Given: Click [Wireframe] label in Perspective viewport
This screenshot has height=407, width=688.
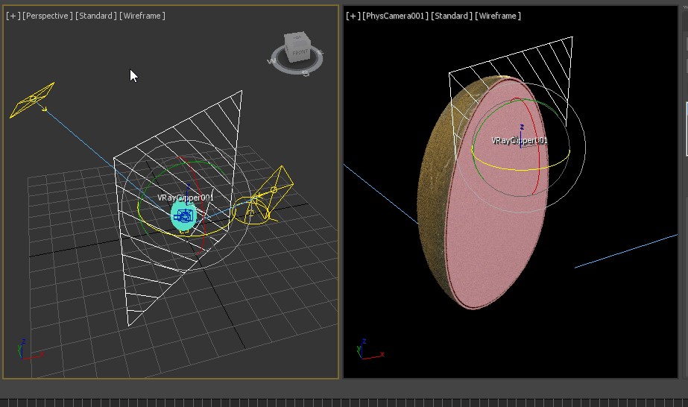Looking at the screenshot, I should [x=142, y=16].
